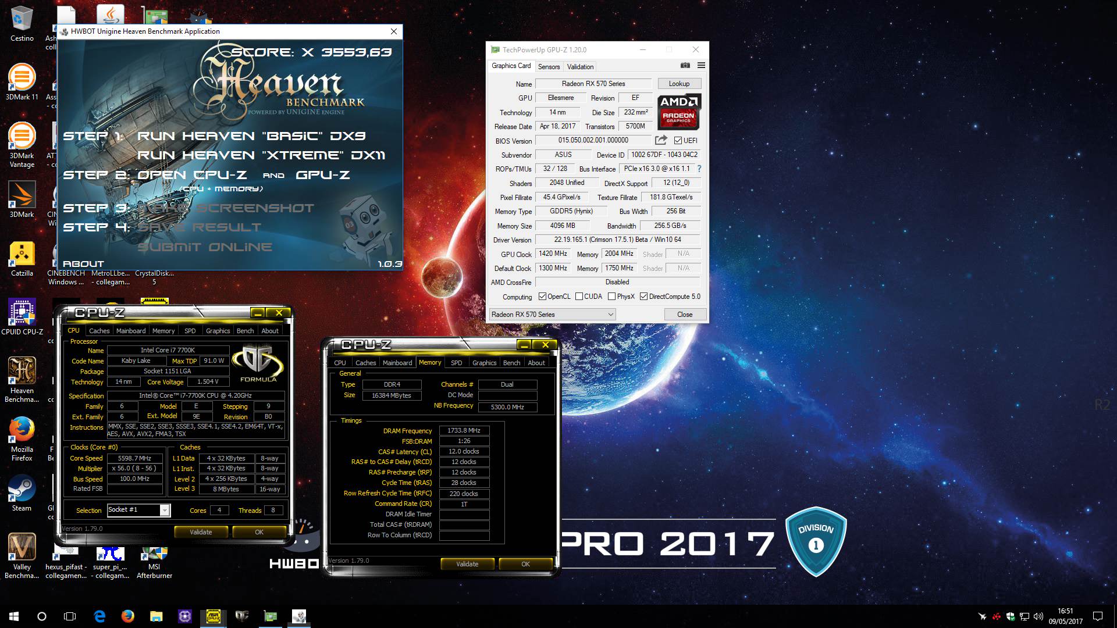Click the GPU-Z Close button

pos(685,315)
